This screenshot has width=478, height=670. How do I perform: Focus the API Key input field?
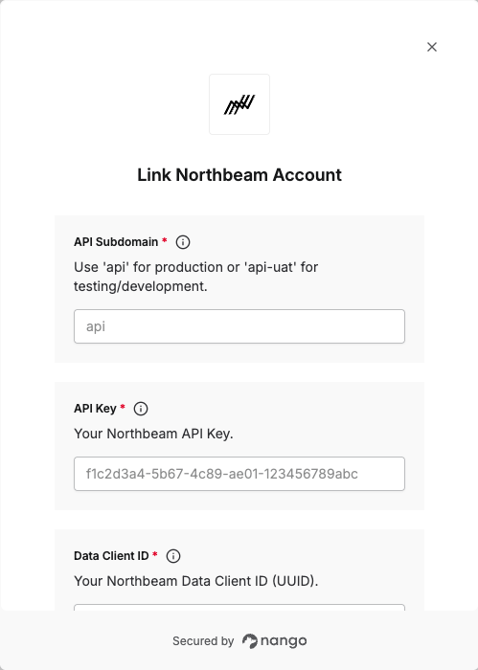(x=239, y=474)
